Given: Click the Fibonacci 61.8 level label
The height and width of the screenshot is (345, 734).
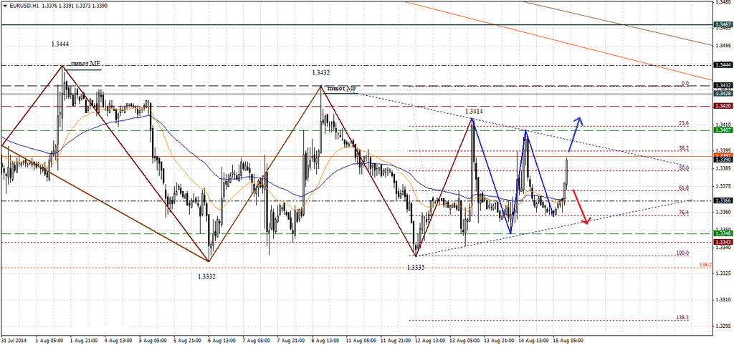Looking at the screenshot, I should (684, 188).
